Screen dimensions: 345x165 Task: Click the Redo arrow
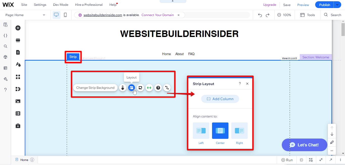(x=267, y=15)
